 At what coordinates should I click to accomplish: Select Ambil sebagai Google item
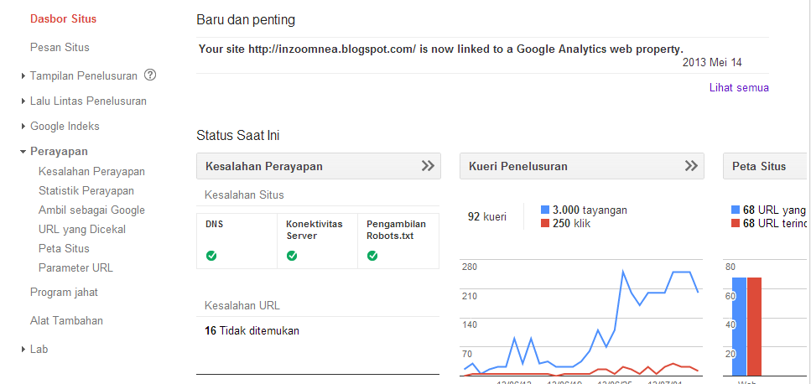(x=91, y=210)
